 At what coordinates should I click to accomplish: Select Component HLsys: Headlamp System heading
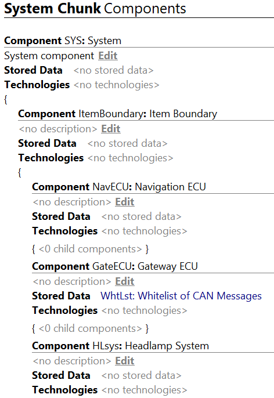click(120, 346)
